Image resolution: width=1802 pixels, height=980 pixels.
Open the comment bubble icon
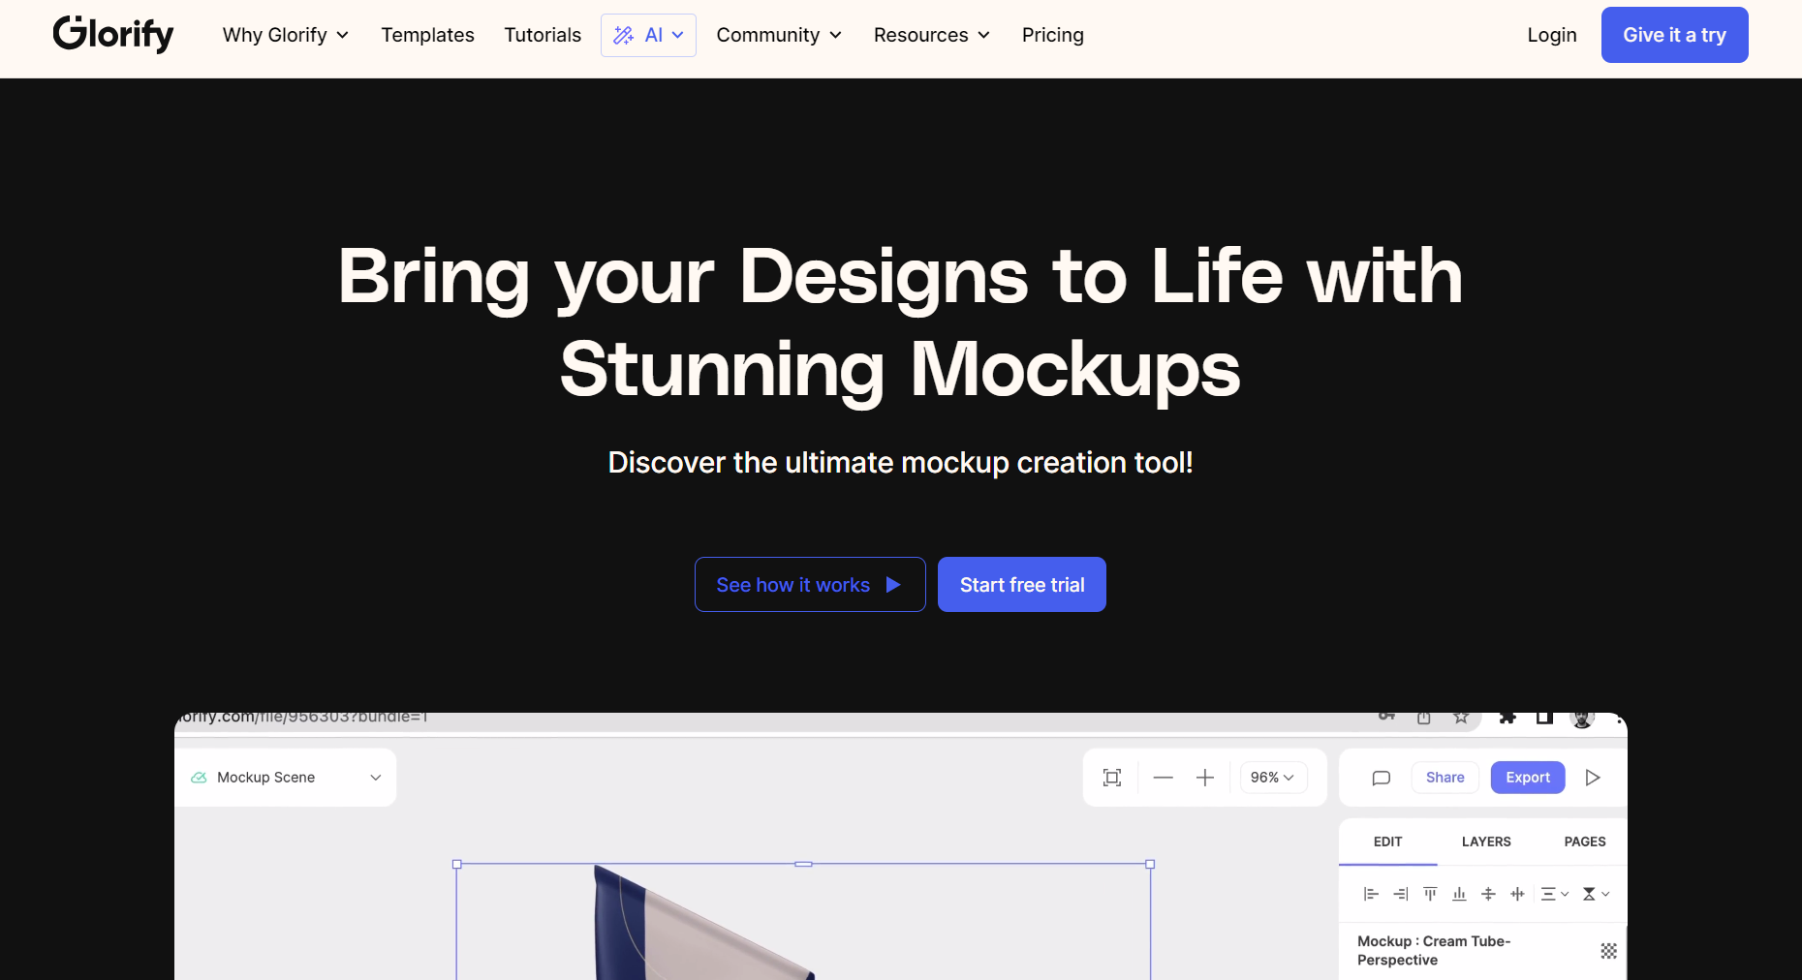1381,777
